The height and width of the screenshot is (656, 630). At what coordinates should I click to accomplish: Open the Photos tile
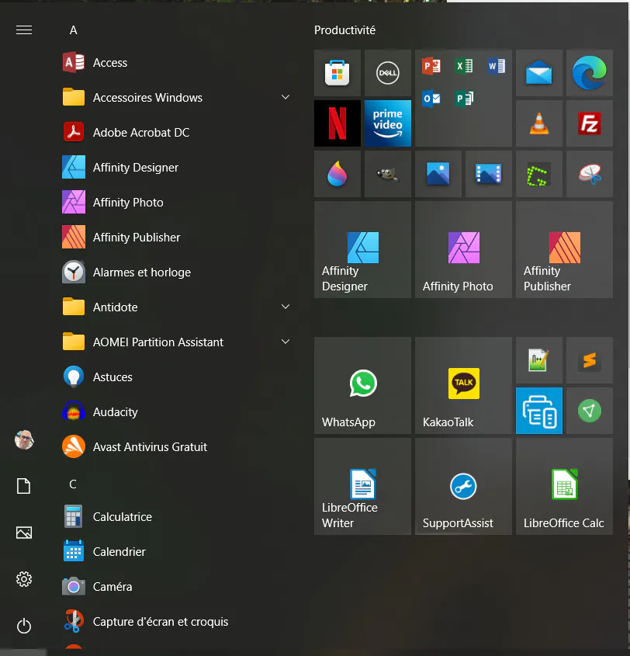click(x=438, y=174)
